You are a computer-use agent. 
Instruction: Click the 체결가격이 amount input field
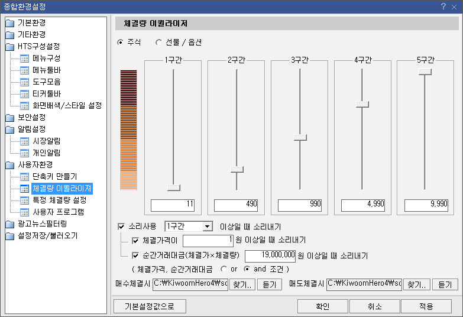coord(208,241)
